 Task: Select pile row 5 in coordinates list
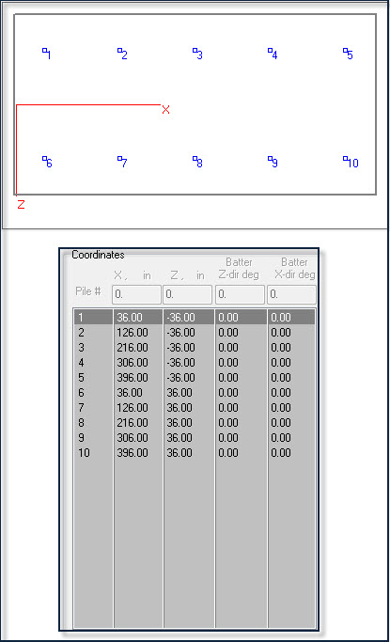point(195,378)
